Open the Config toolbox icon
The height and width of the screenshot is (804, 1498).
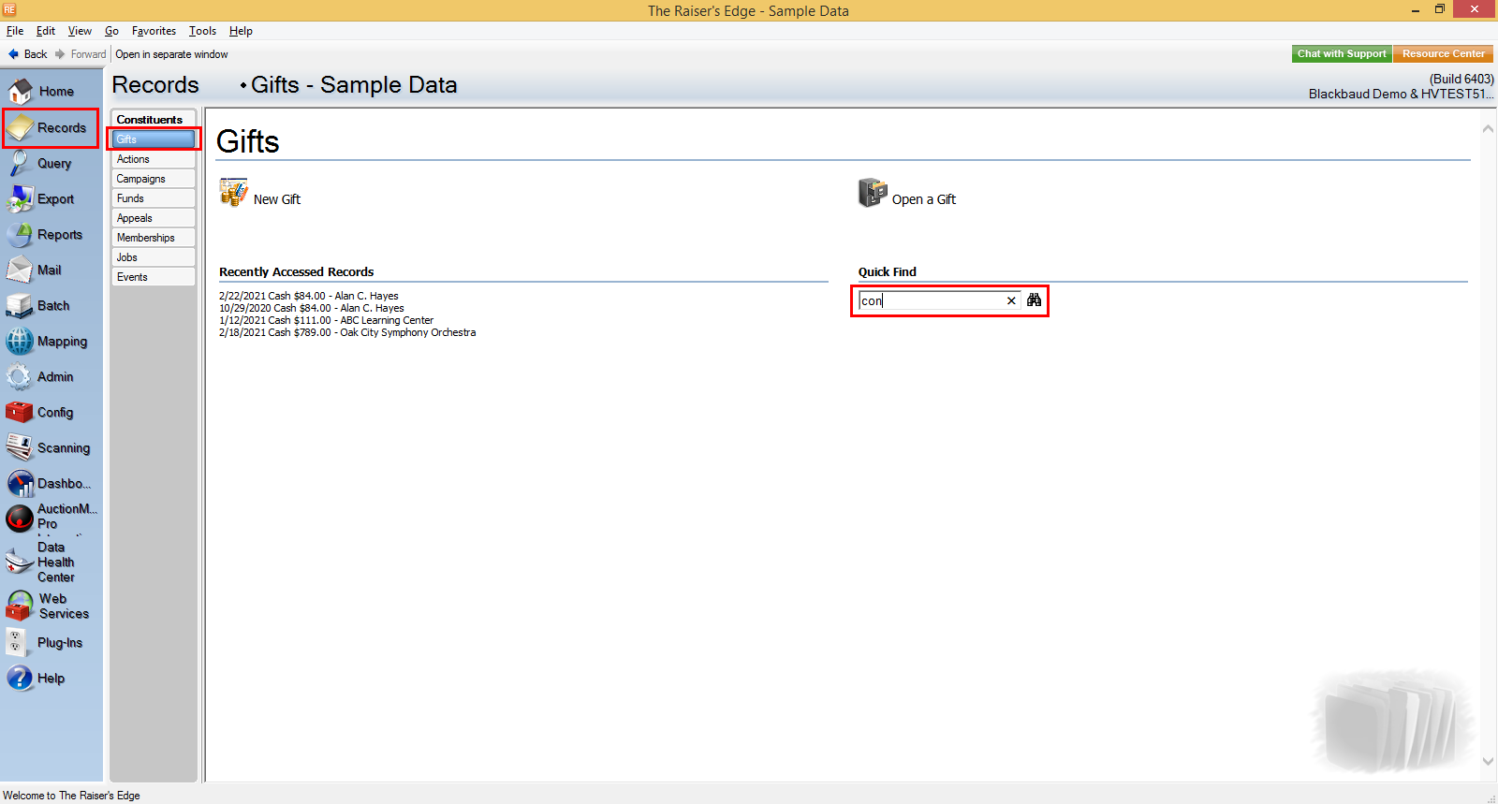(x=19, y=413)
